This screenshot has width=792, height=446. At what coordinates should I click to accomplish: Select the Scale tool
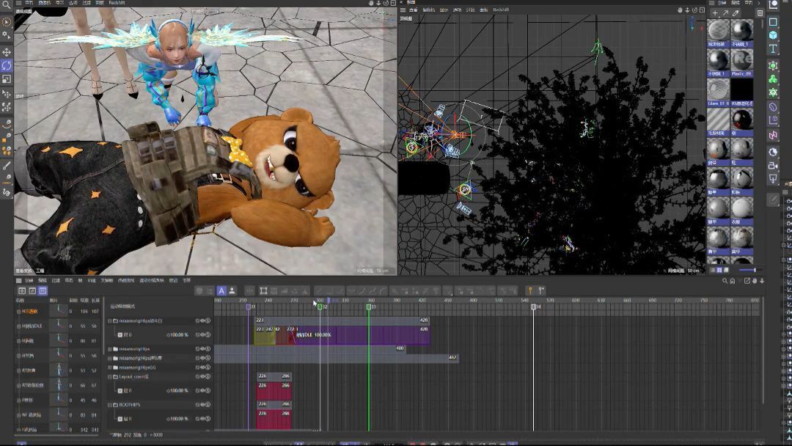[7, 78]
